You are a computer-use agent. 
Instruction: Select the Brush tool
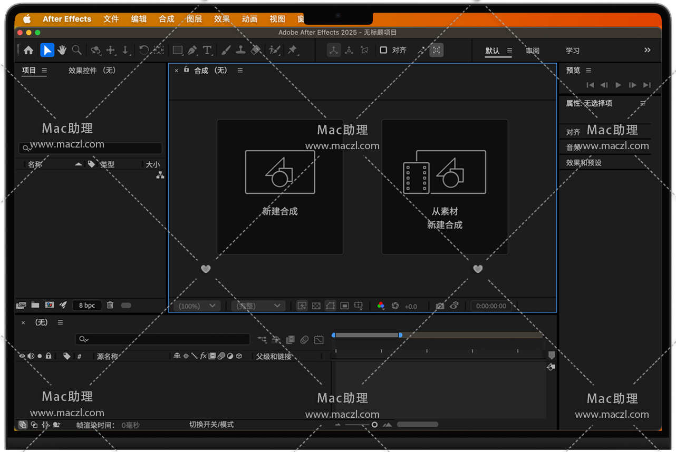[x=226, y=50]
